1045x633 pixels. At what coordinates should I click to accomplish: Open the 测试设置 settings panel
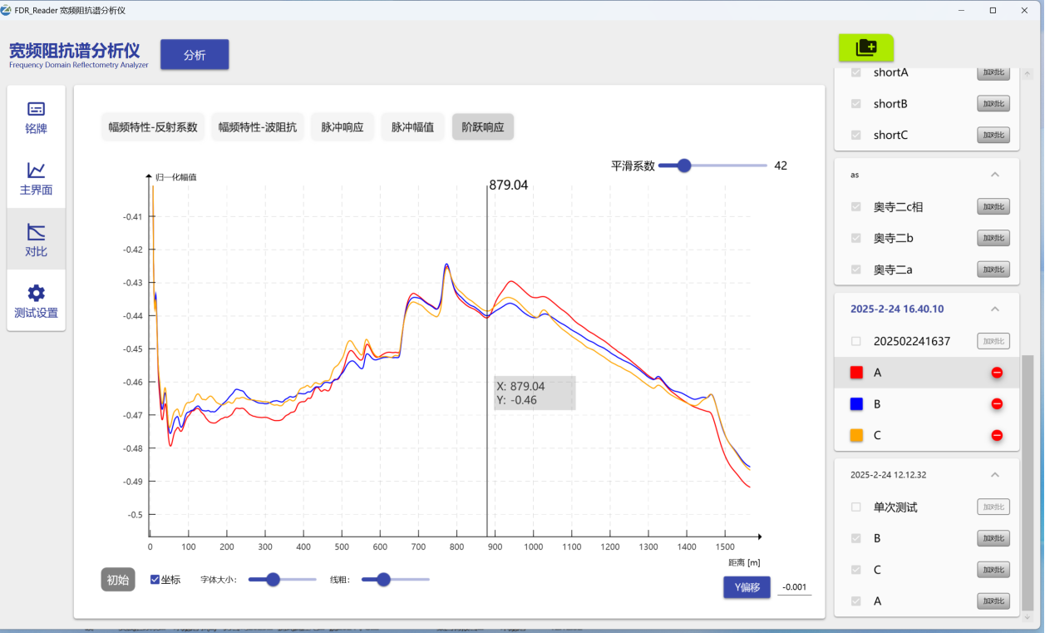pos(36,300)
